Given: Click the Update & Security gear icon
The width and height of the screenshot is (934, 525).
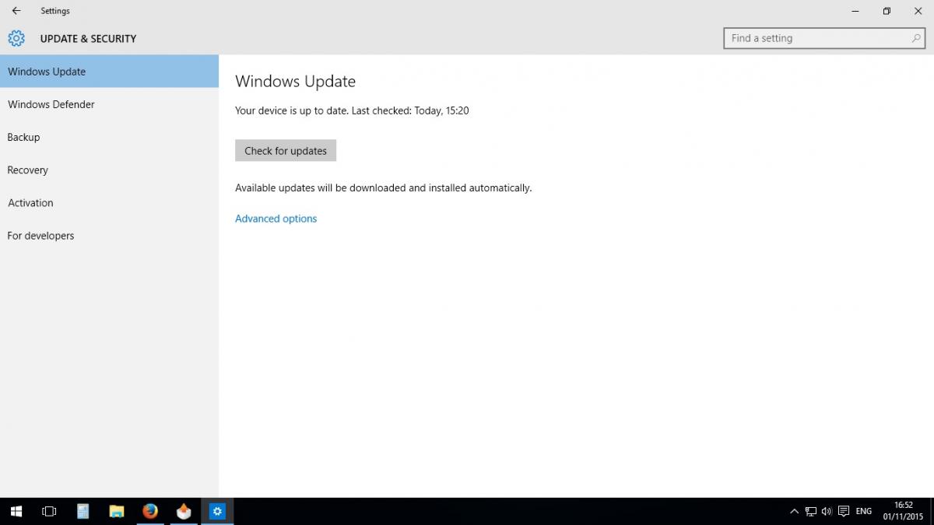Looking at the screenshot, I should click(x=16, y=38).
